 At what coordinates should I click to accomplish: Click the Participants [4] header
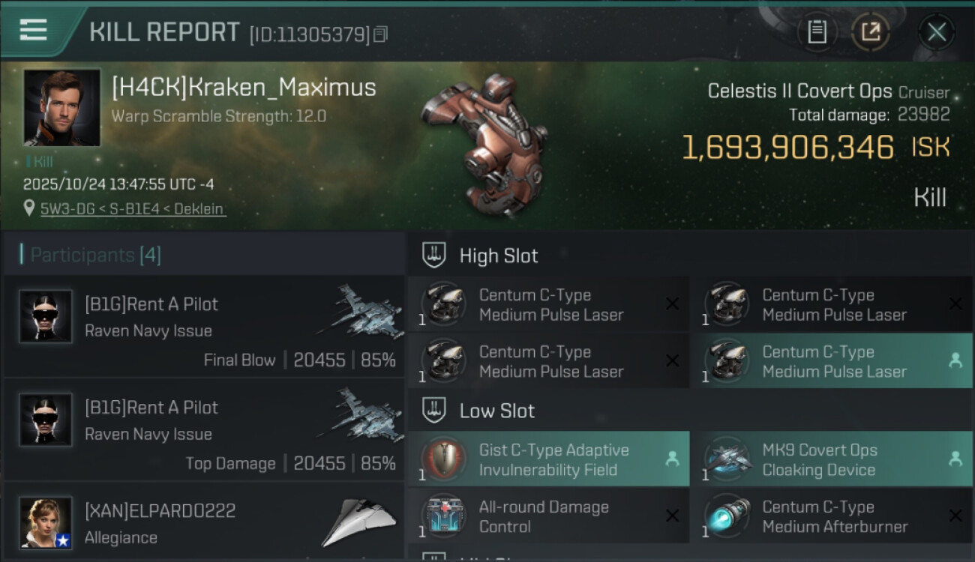(95, 255)
